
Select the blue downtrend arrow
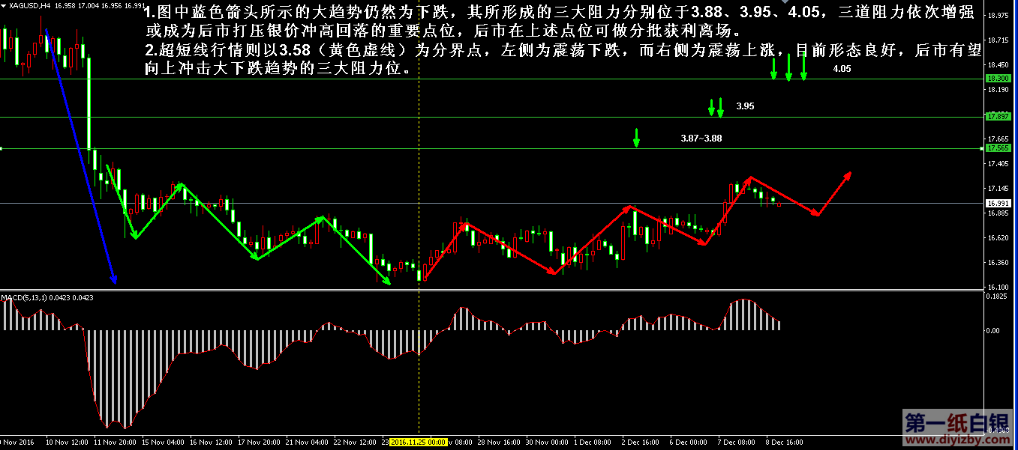point(81,159)
